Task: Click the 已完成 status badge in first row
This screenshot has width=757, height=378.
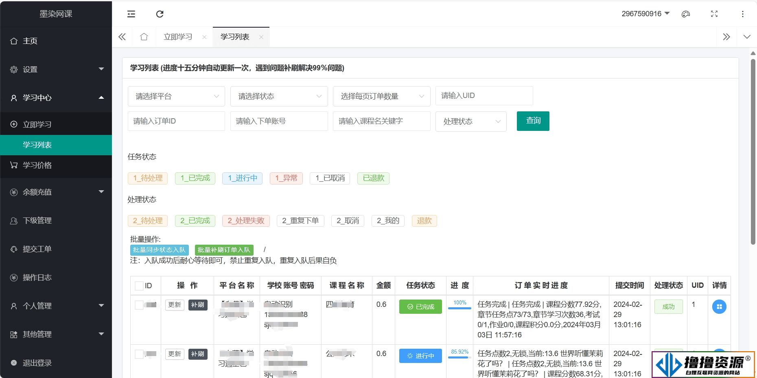Action: [420, 307]
